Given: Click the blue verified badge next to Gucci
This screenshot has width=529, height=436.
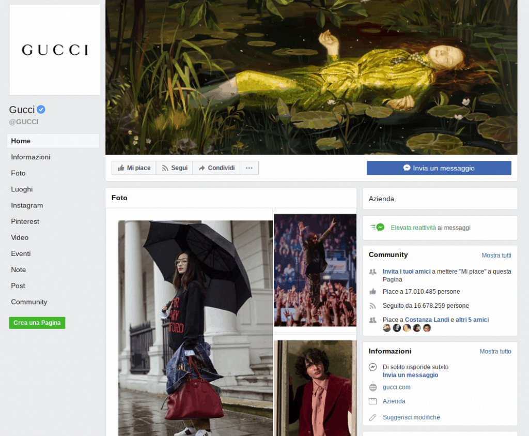Looking at the screenshot, I should (x=41, y=110).
